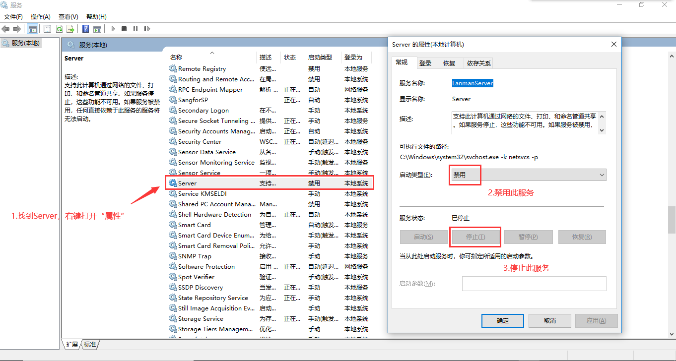Click the Forward arrow in the toolbar
This screenshot has width=676, height=361.
coord(17,29)
